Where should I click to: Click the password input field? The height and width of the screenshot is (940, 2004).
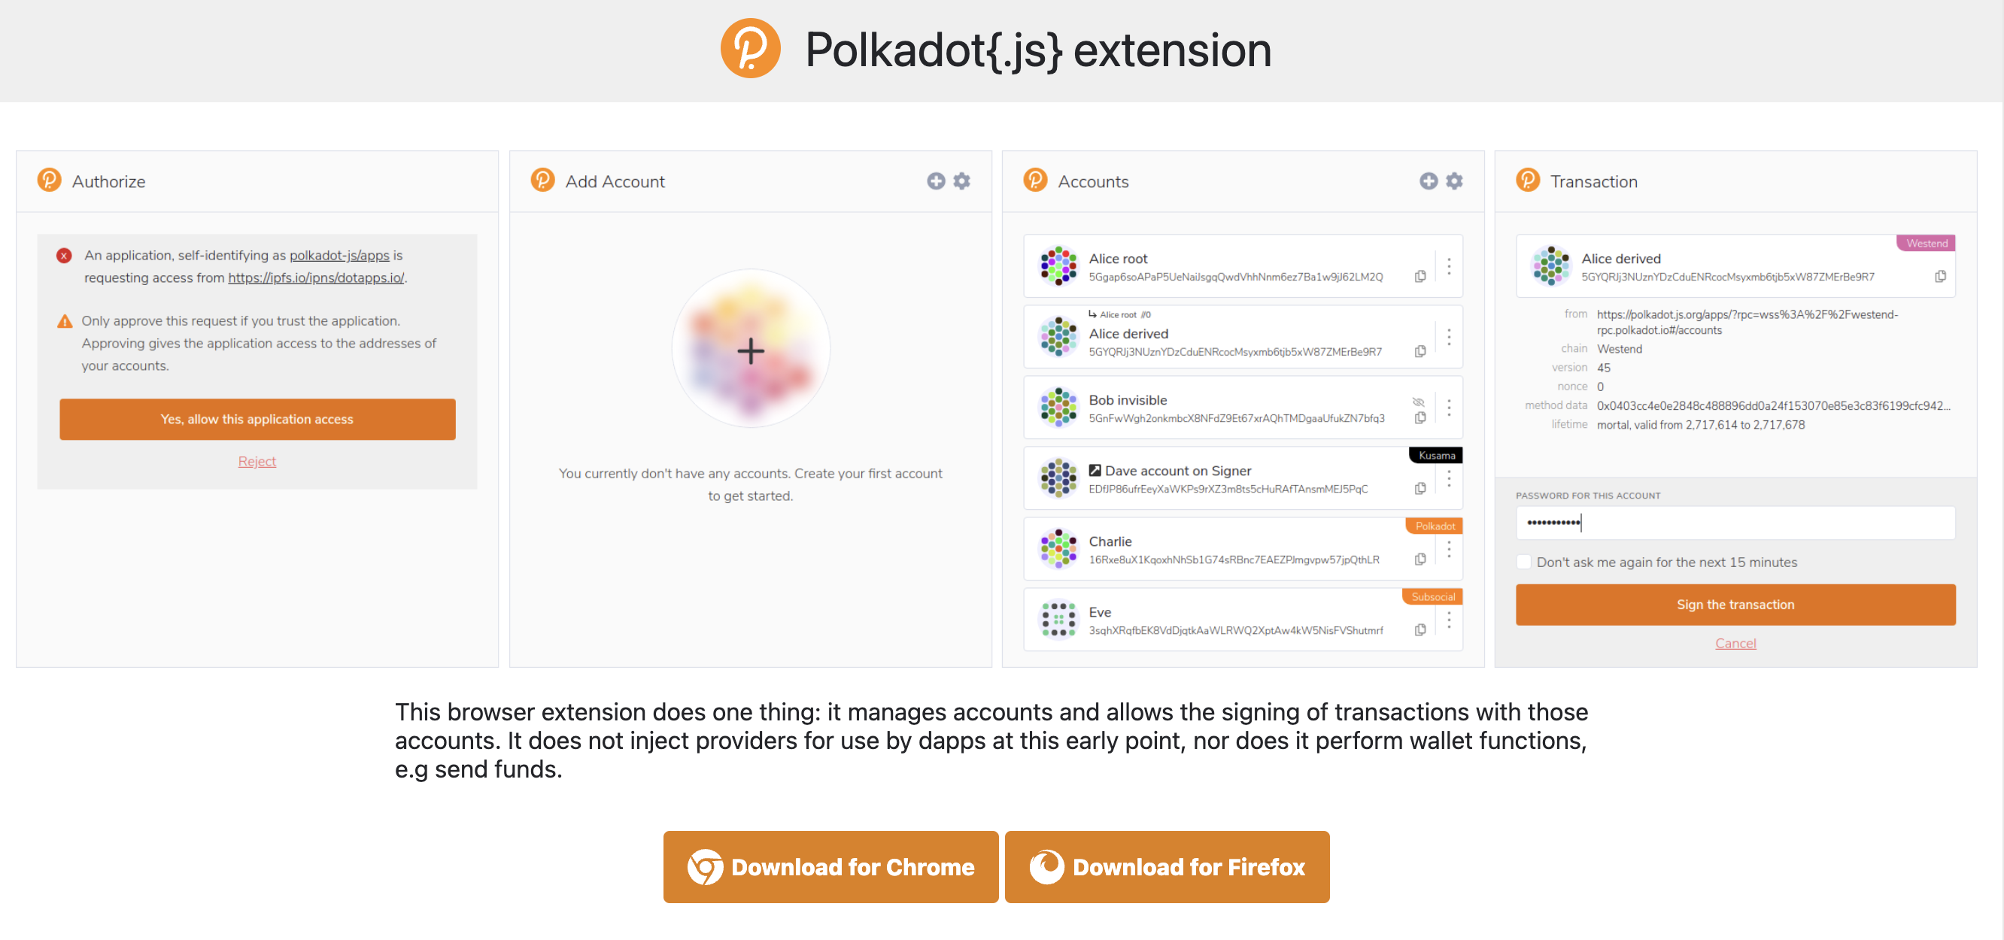click(x=1735, y=523)
